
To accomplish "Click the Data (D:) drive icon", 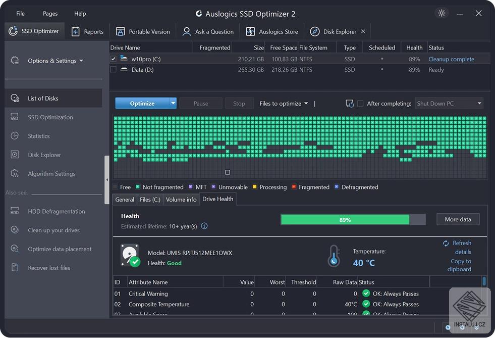I will point(124,70).
